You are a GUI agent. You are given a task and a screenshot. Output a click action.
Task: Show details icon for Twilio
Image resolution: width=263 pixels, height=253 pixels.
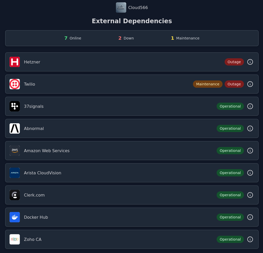[x=250, y=84]
